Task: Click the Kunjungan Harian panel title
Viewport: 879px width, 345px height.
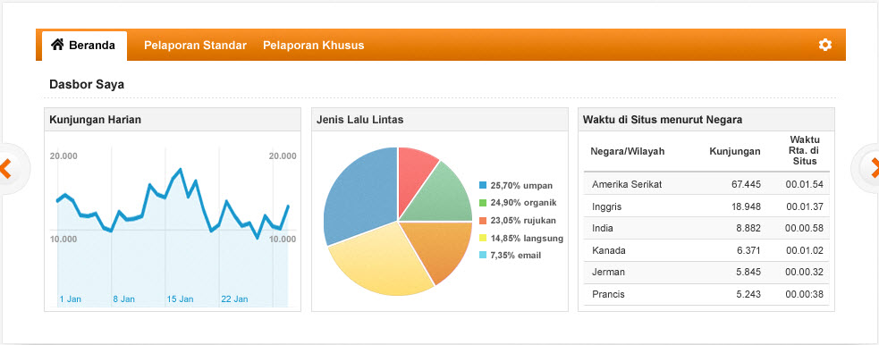Action: (95, 119)
